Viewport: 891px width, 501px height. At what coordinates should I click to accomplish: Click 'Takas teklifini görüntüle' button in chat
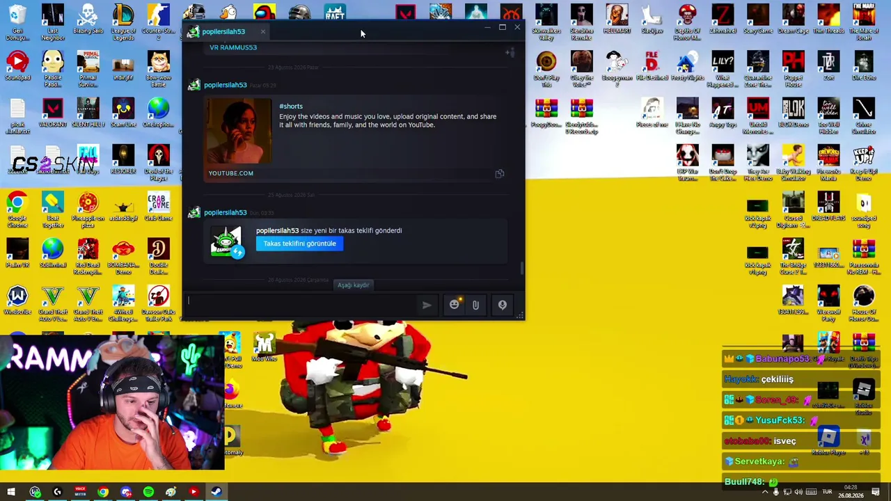click(x=299, y=244)
